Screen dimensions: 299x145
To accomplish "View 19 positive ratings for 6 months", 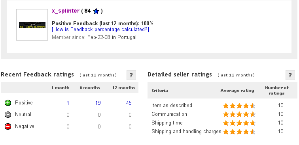I will click(98, 103).
